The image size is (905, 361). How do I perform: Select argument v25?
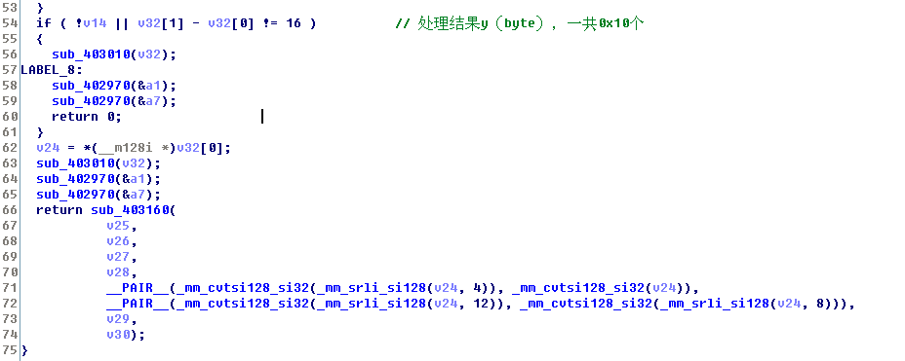point(118,226)
